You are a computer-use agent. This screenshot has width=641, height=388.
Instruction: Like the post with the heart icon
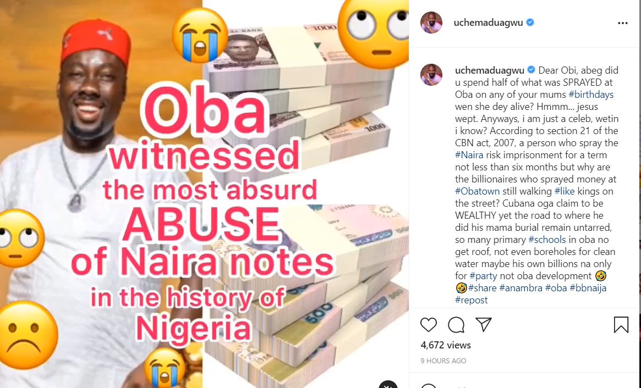coord(429,325)
